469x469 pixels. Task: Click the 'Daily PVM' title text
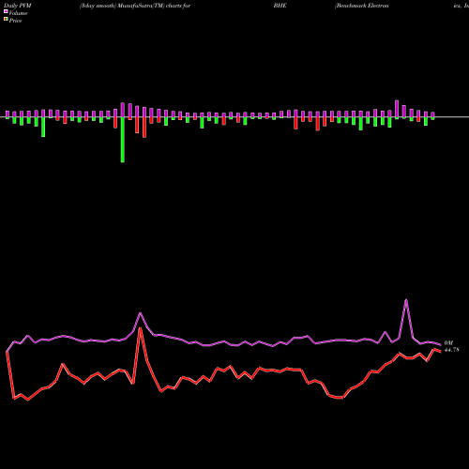pos(18,6)
